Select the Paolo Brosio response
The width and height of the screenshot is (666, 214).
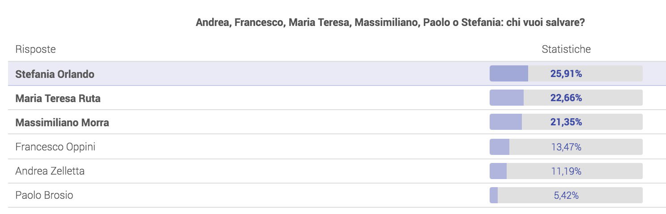pyautogui.click(x=44, y=195)
